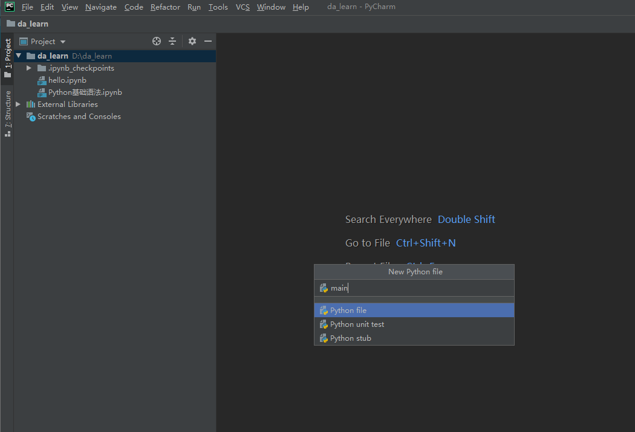Open Project panel settings gear

click(x=192, y=41)
